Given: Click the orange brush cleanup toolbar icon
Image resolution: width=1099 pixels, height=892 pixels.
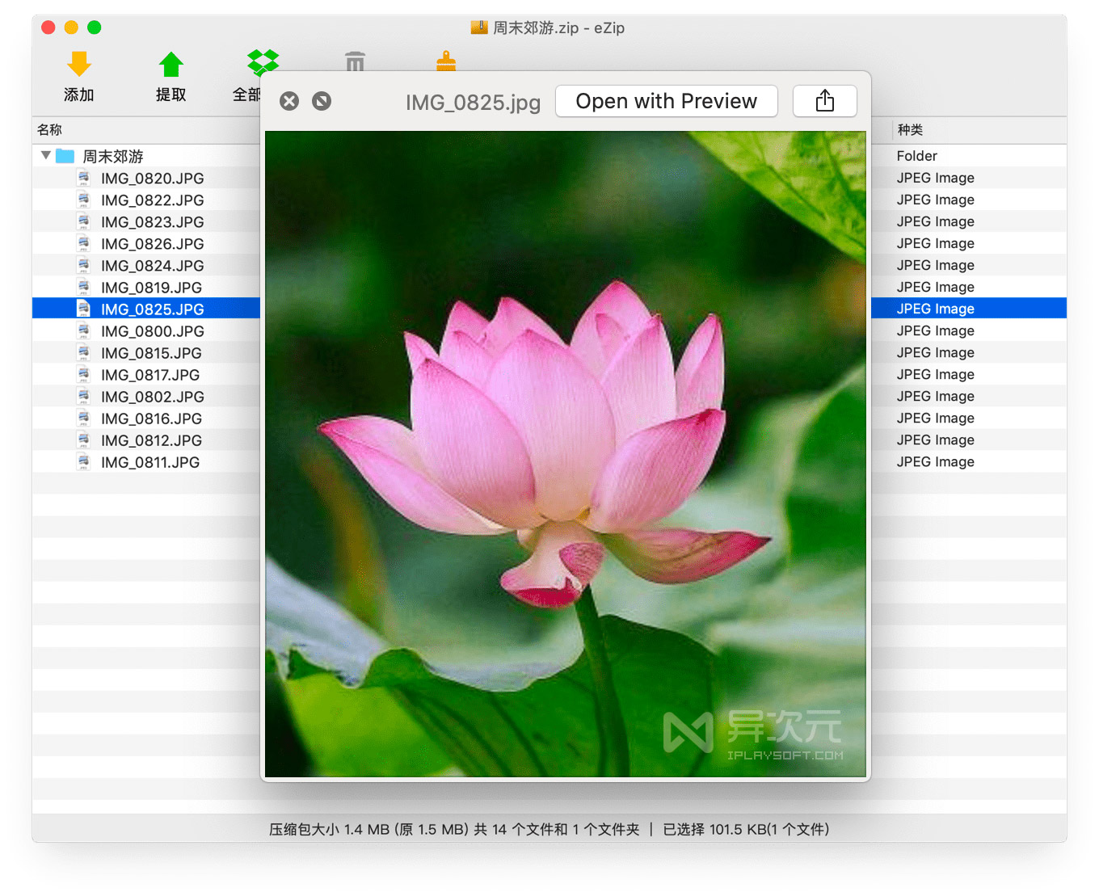Looking at the screenshot, I should [447, 62].
